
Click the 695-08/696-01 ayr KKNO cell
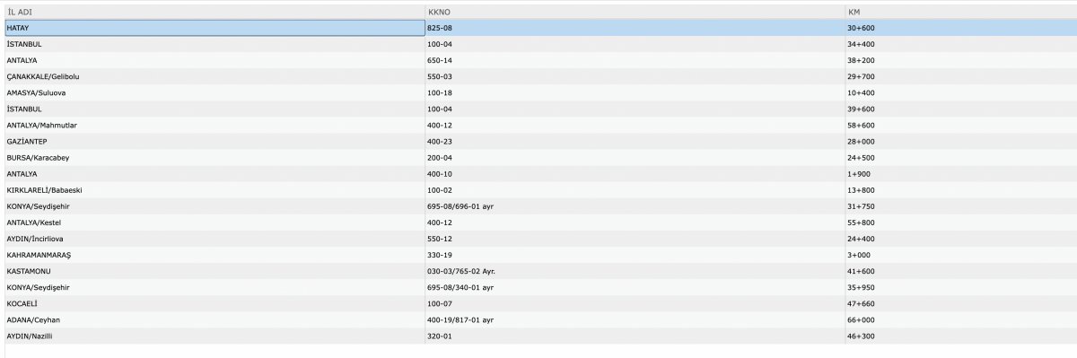coord(635,206)
